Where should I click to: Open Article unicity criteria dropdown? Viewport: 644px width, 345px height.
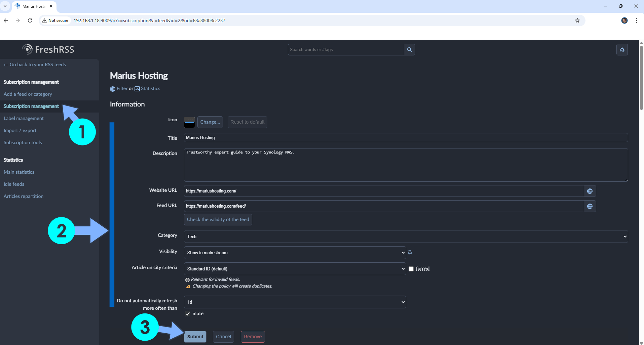coord(295,269)
